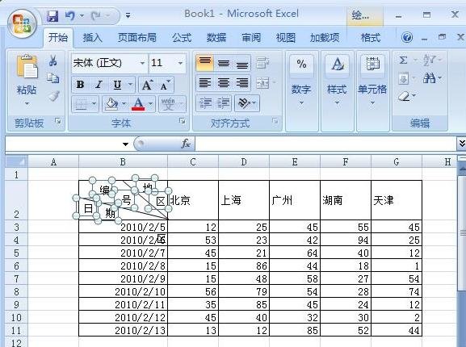466x347 pixels.
Task: Expand the Name Box dropdown arrow
Action: [125, 144]
